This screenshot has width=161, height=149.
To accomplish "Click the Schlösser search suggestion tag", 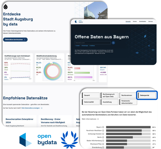I will pos(92,46).
